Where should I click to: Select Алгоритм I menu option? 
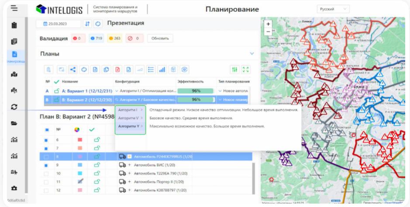(x=130, y=110)
